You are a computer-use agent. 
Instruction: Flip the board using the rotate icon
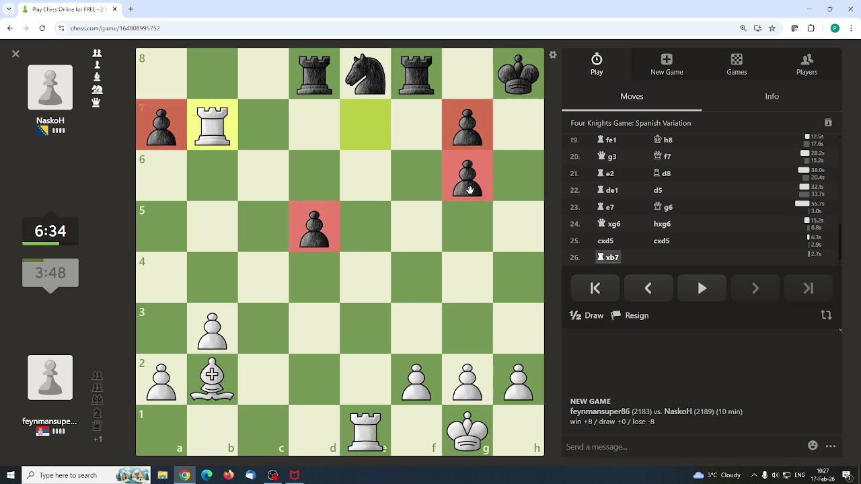click(x=826, y=315)
